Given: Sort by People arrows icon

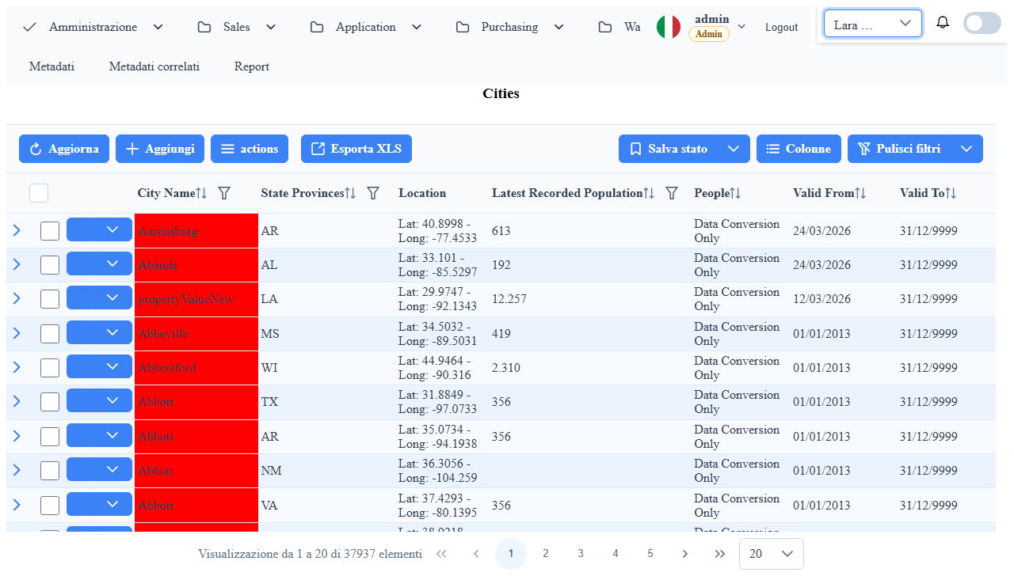Looking at the screenshot, I should coord(736,193).
